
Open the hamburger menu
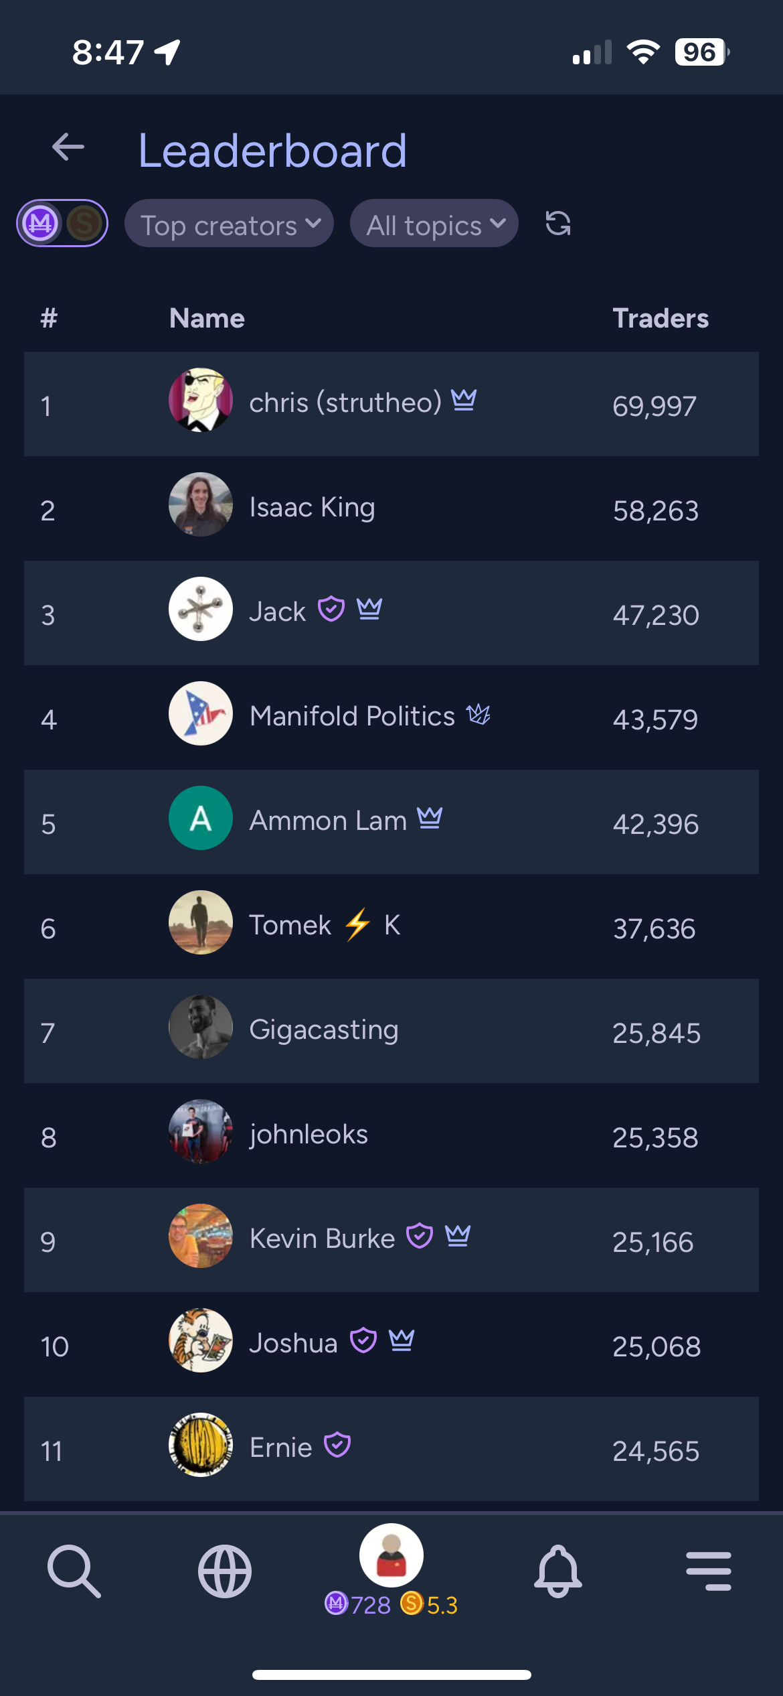[x=708, y=1570]
